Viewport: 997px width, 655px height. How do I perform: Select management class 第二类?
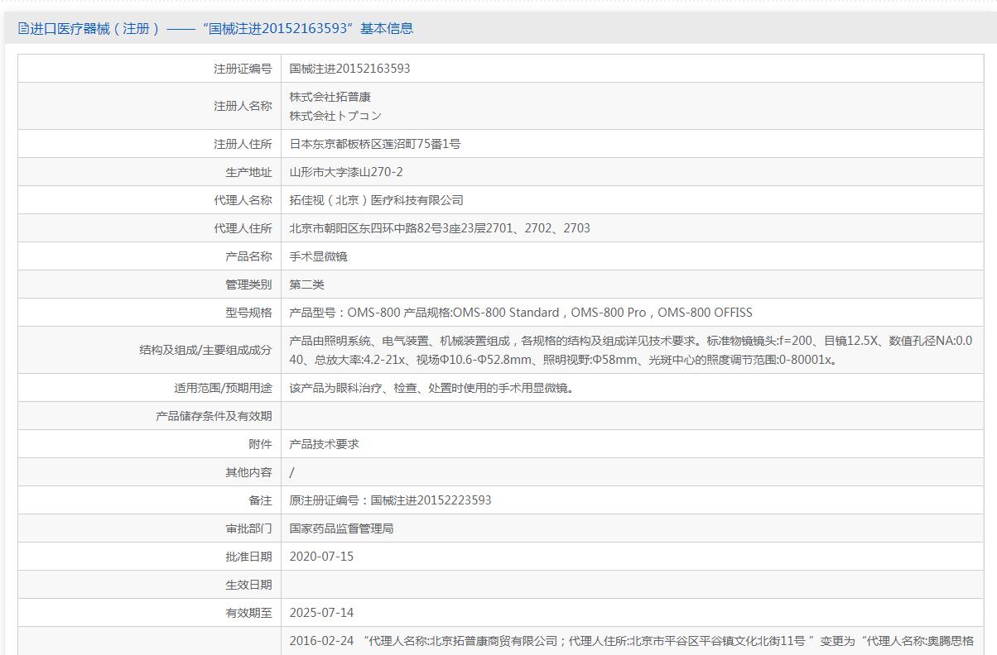(x=306, y=284)
